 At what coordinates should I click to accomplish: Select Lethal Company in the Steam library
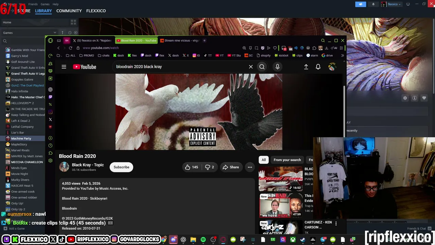tap(22, 127)
